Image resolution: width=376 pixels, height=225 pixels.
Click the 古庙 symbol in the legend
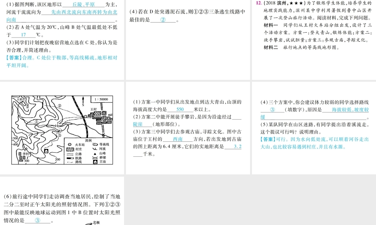(95, 162)
